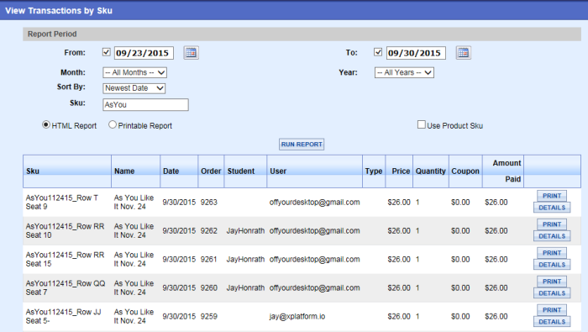
Task: Click order number 9260
Action: click(x=209, y=287)
